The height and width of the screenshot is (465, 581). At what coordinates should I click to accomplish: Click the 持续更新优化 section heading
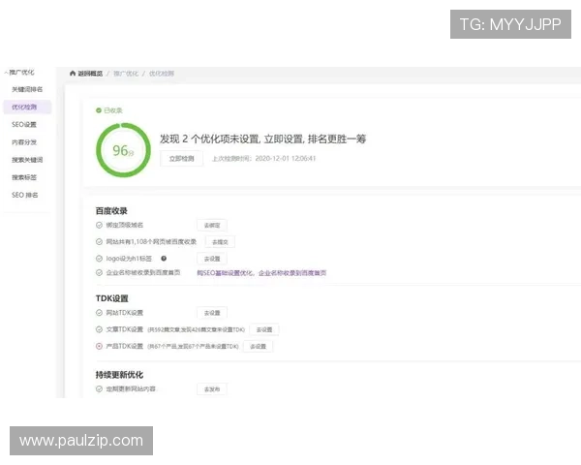point(119,375)
